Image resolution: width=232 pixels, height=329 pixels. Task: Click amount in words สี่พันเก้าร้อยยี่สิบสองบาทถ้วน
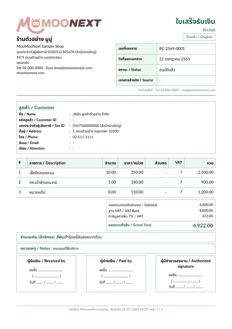[79, 237]
